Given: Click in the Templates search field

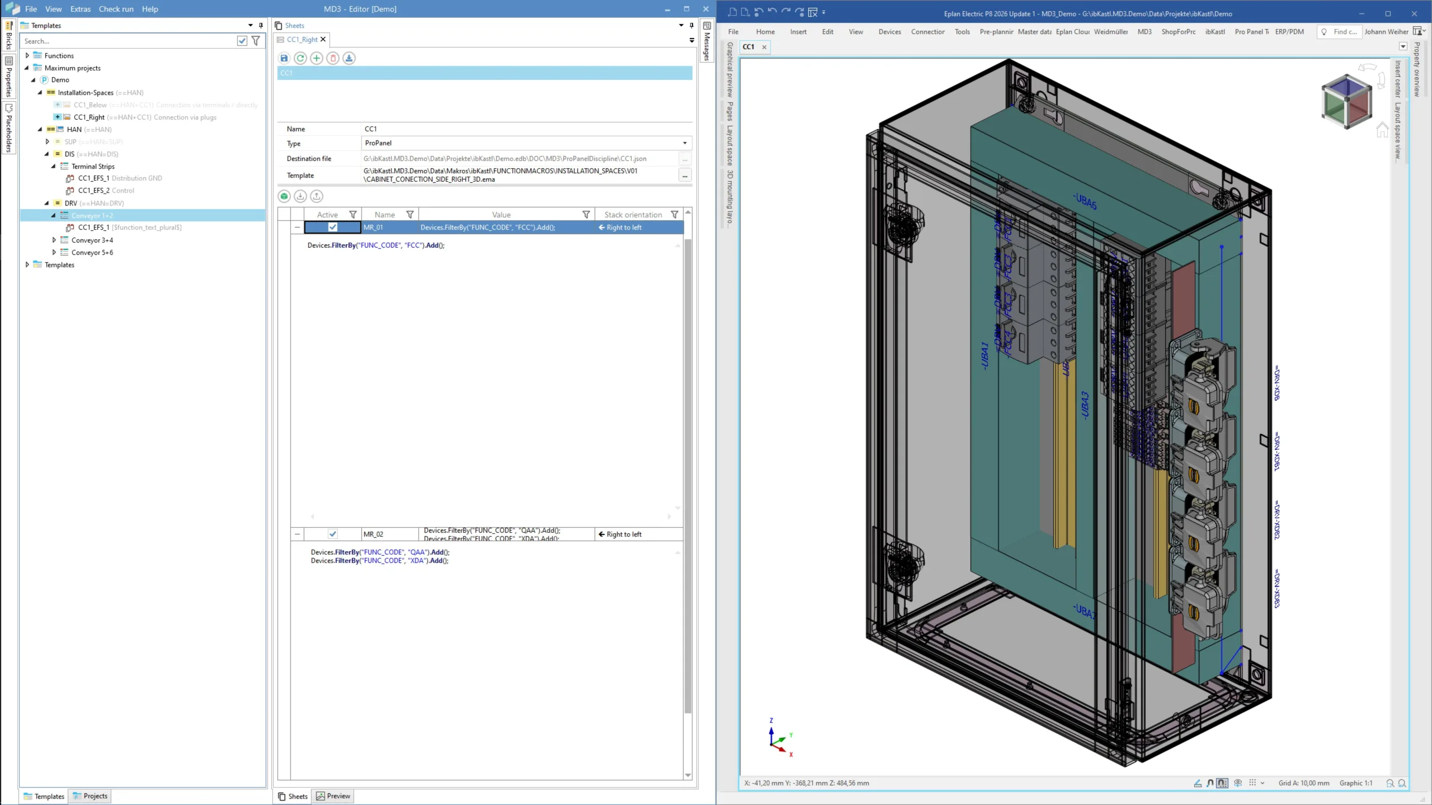Looking at the screenshot, I should (129, 41).
